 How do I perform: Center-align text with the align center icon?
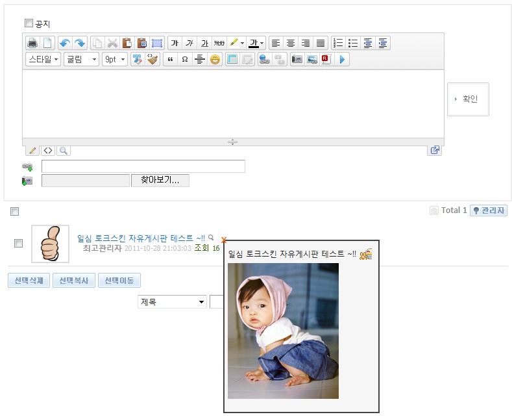[x=291, y=44]
